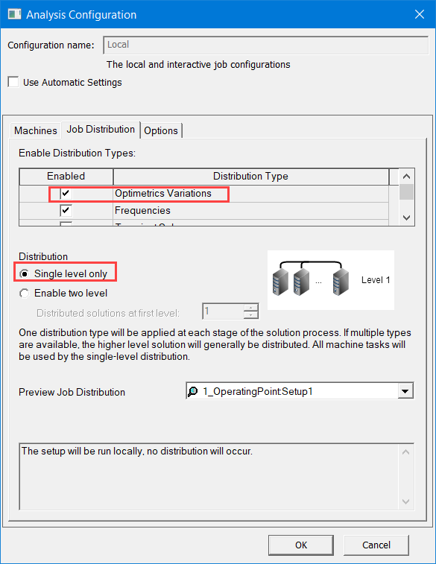Click scroll up arrow of distribution types list
Viewport: 436px width, 564px height.
(406, 177)
